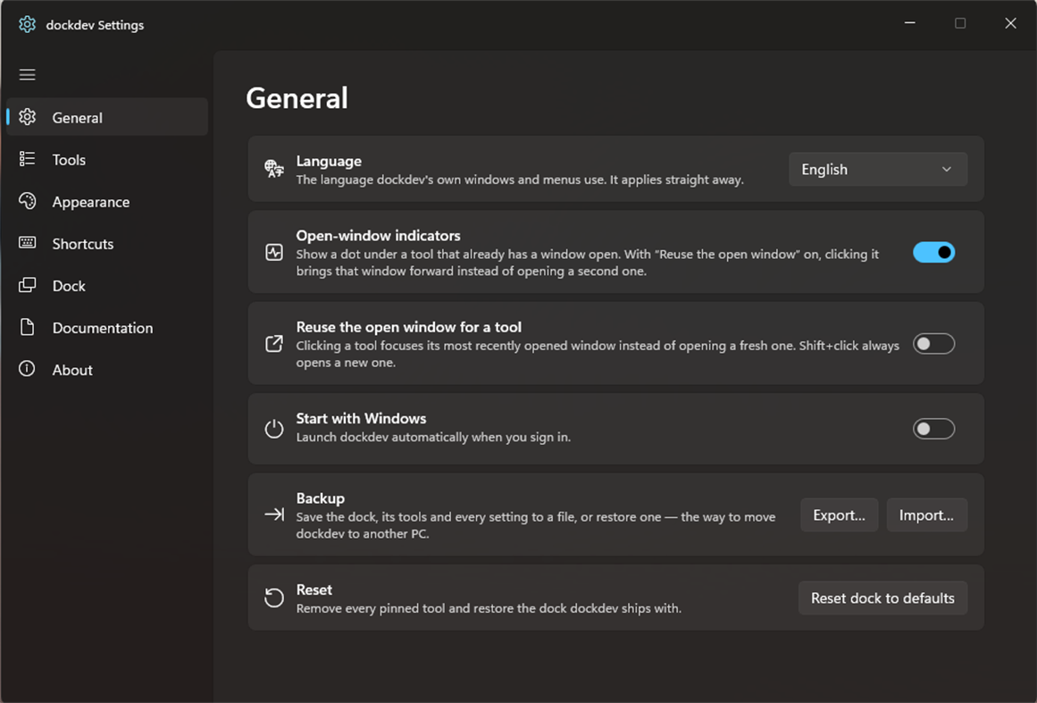Click the Open-window indicators title
The height and width of the screenshot is (703, 1037).
point(379,236)
